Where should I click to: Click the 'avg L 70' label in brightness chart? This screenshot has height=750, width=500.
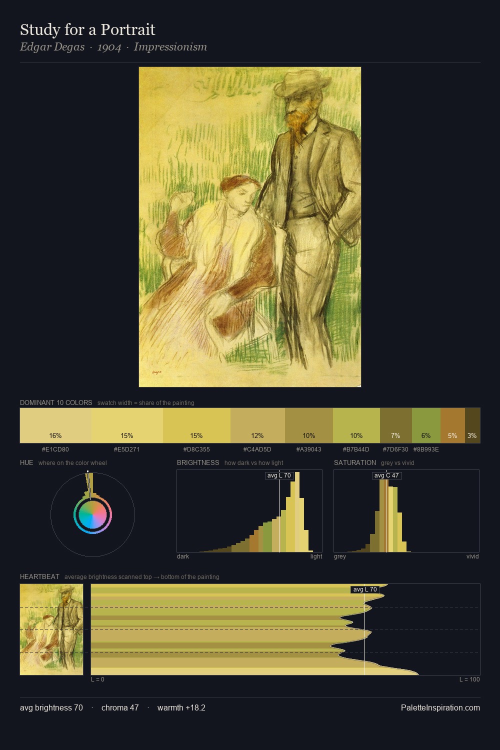coord(279,475)
